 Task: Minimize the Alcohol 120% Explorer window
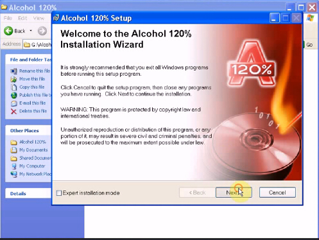tap(289, 8)
